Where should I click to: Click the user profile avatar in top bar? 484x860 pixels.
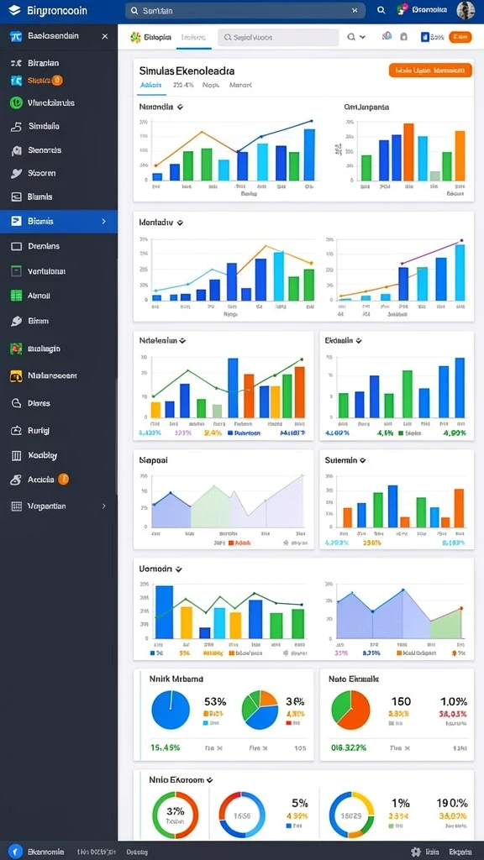(x=466, y=10)
